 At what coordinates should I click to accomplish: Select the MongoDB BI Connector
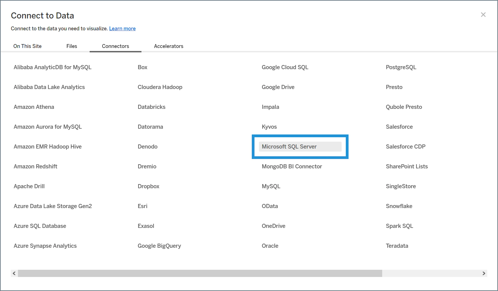click(292, 166)
